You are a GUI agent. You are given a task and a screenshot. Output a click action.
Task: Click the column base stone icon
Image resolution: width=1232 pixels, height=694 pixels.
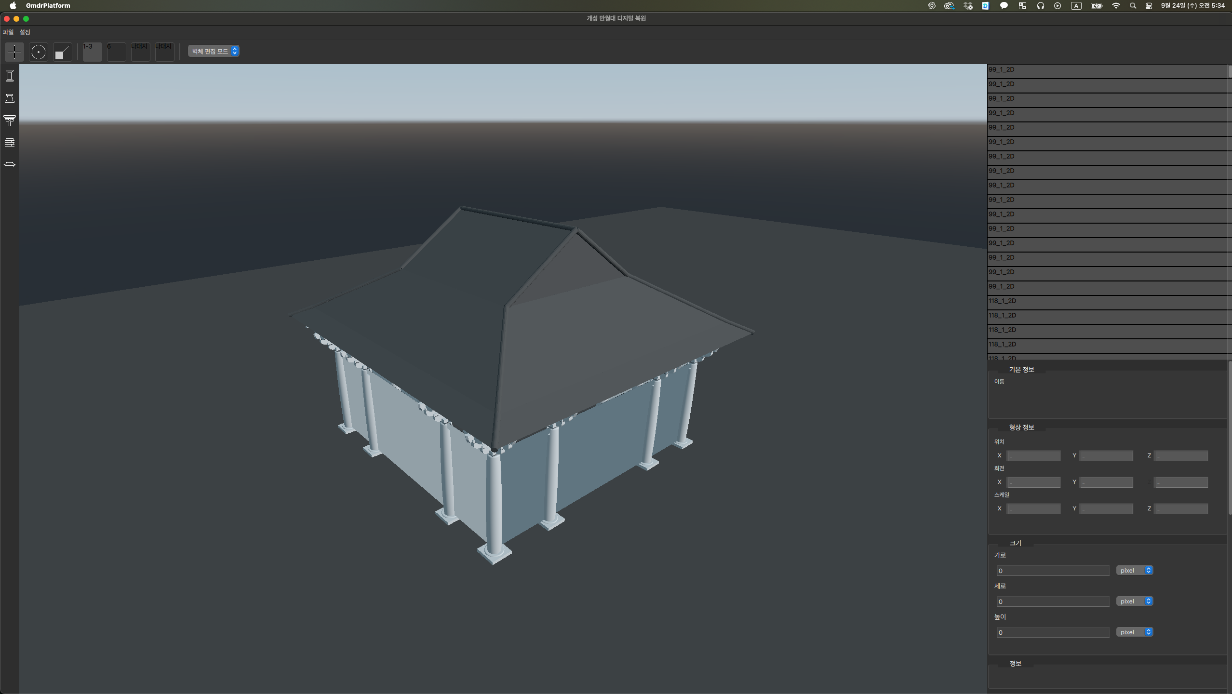click(x=10, y=98)
